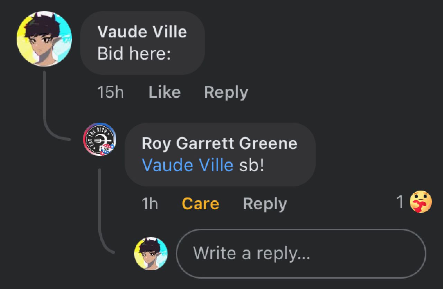Open the 15h comment timestamp

(x=110, y=92)
